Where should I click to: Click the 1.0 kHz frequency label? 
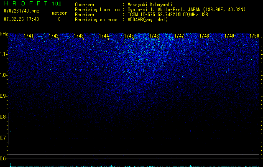coord(3,75)
